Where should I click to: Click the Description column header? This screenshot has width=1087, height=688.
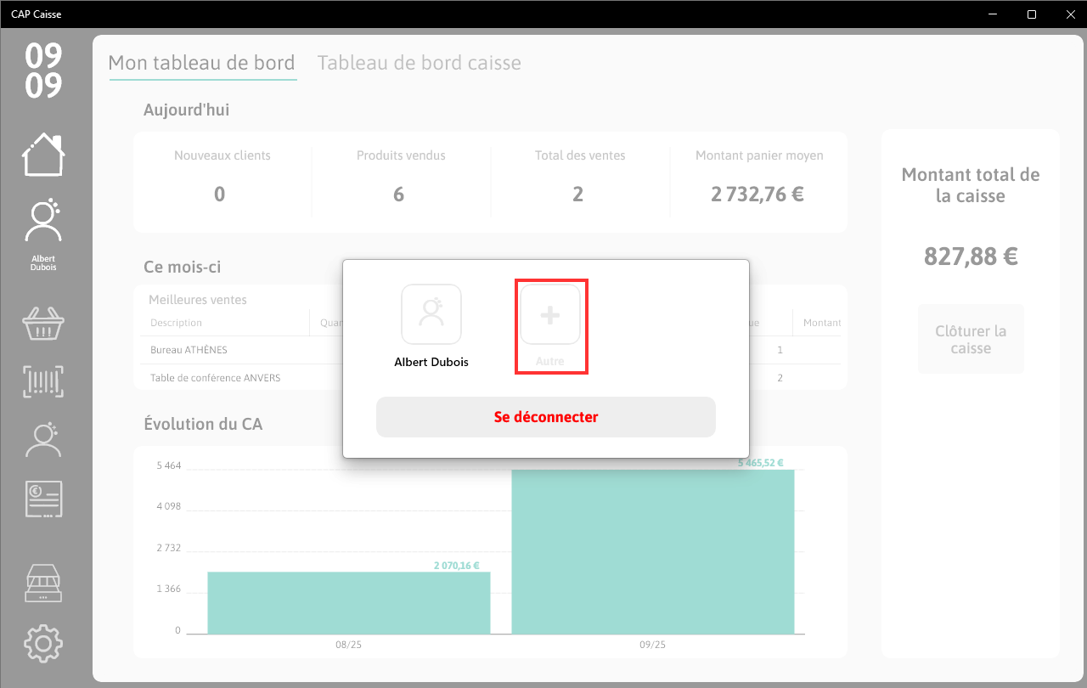177,323
